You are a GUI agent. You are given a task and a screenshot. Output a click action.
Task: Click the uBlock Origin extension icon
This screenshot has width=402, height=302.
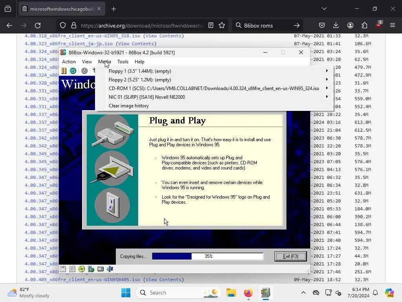(x=379, y=25)
